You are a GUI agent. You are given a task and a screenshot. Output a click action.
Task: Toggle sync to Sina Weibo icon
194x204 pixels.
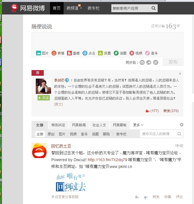[x=142, y=62]
